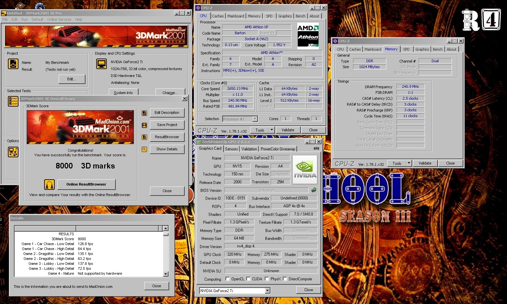Viewport: 507px width, 304px height.
Task: Open the Mainboard tab in CPU-Z CPU window
Action: 236,16
